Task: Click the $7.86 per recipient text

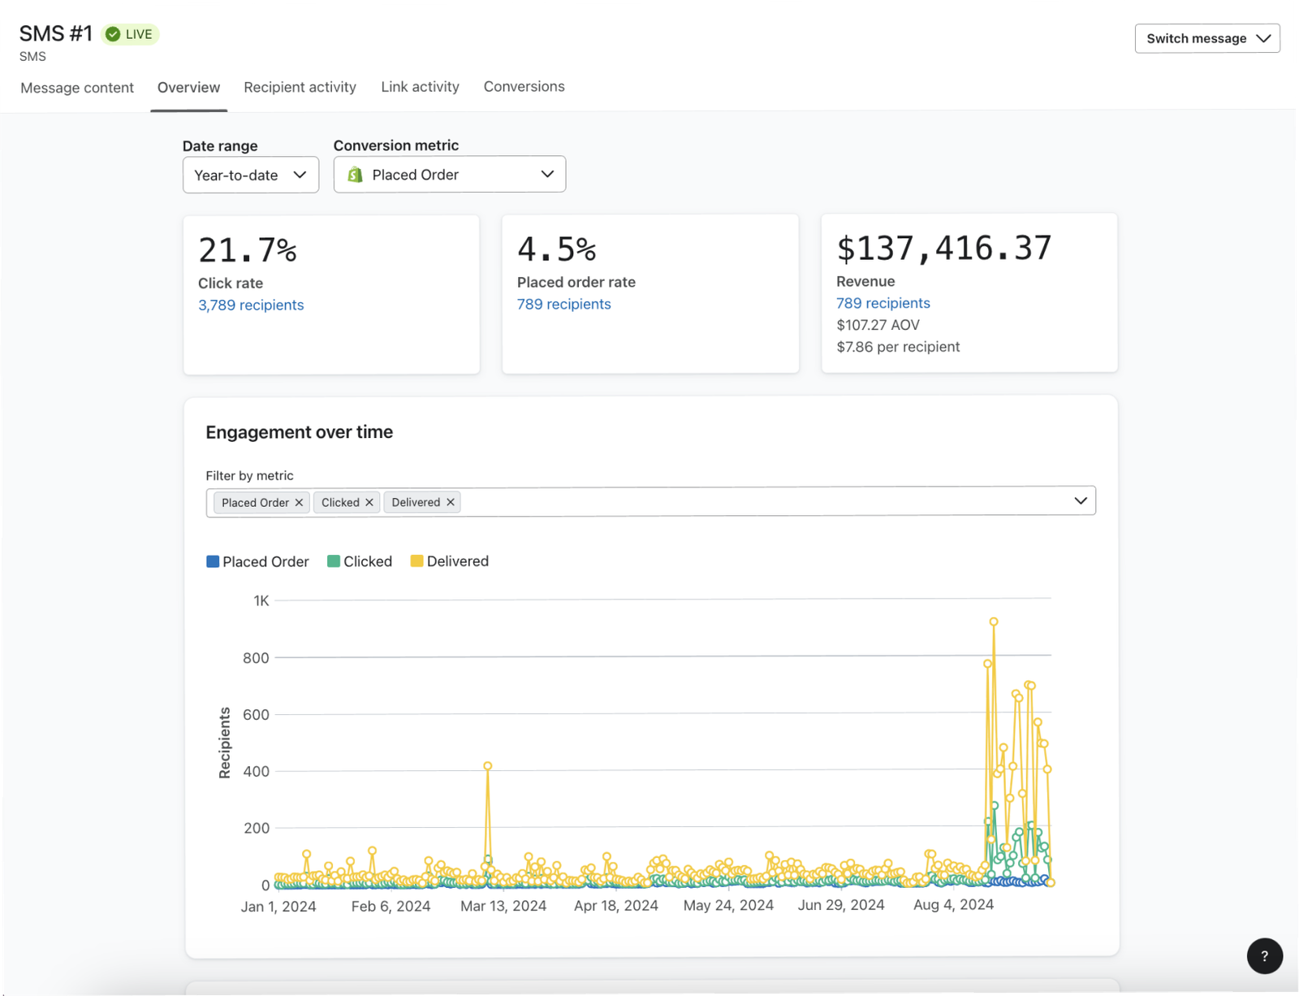Action: [x=898, y=347]
